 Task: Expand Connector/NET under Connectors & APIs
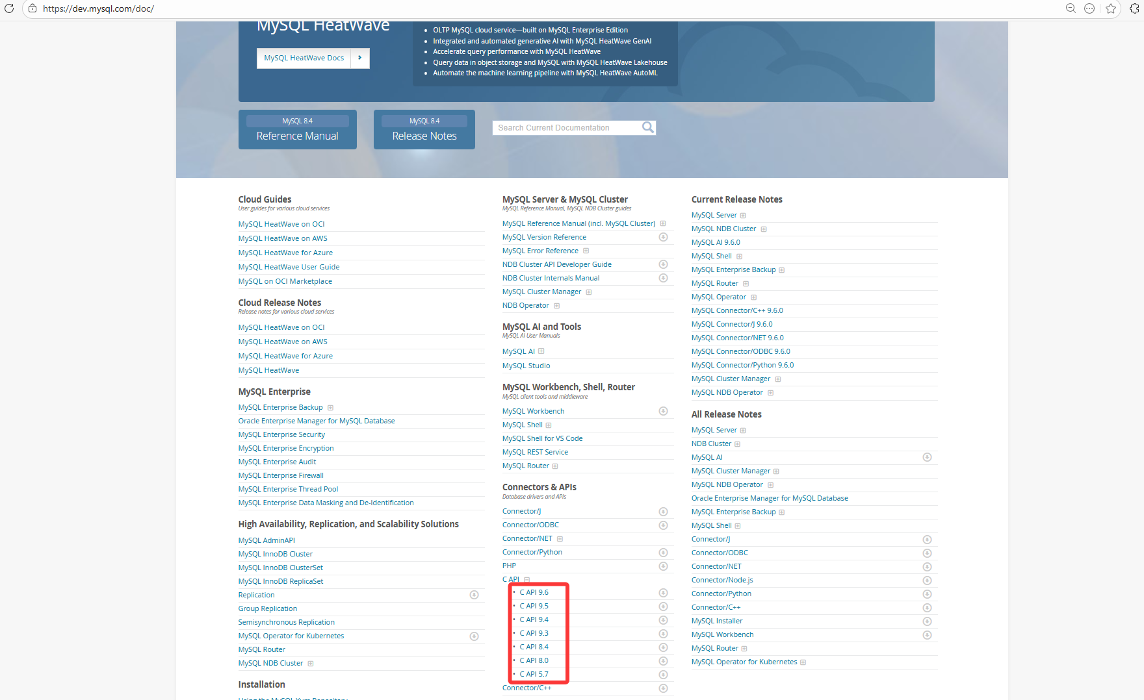pyautogui.click(x=560, y=539)
